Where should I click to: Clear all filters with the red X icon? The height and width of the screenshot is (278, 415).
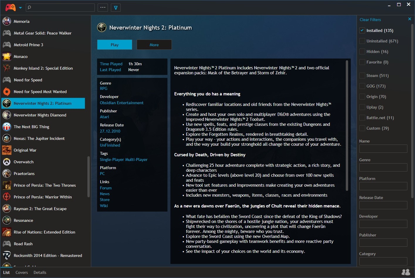coord(410,19)
